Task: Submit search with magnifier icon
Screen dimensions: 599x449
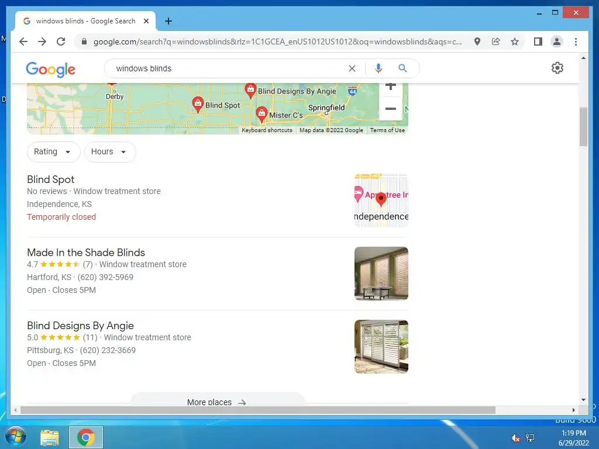Action: coord(402,68)
